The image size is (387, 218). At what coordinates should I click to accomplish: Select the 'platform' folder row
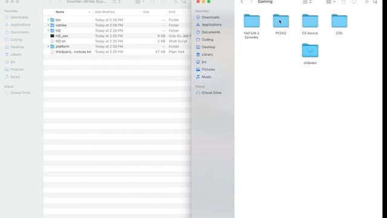(x=117, y=47)
